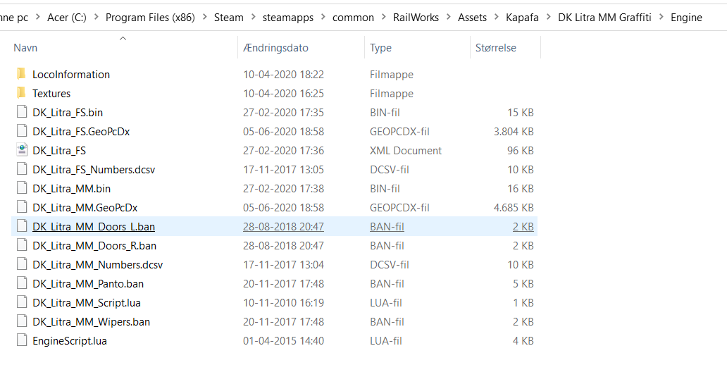This screenshot has height=384, width=727.
Task: Sort by Ændringsdato column header
Action: click(x=275, y=48)
